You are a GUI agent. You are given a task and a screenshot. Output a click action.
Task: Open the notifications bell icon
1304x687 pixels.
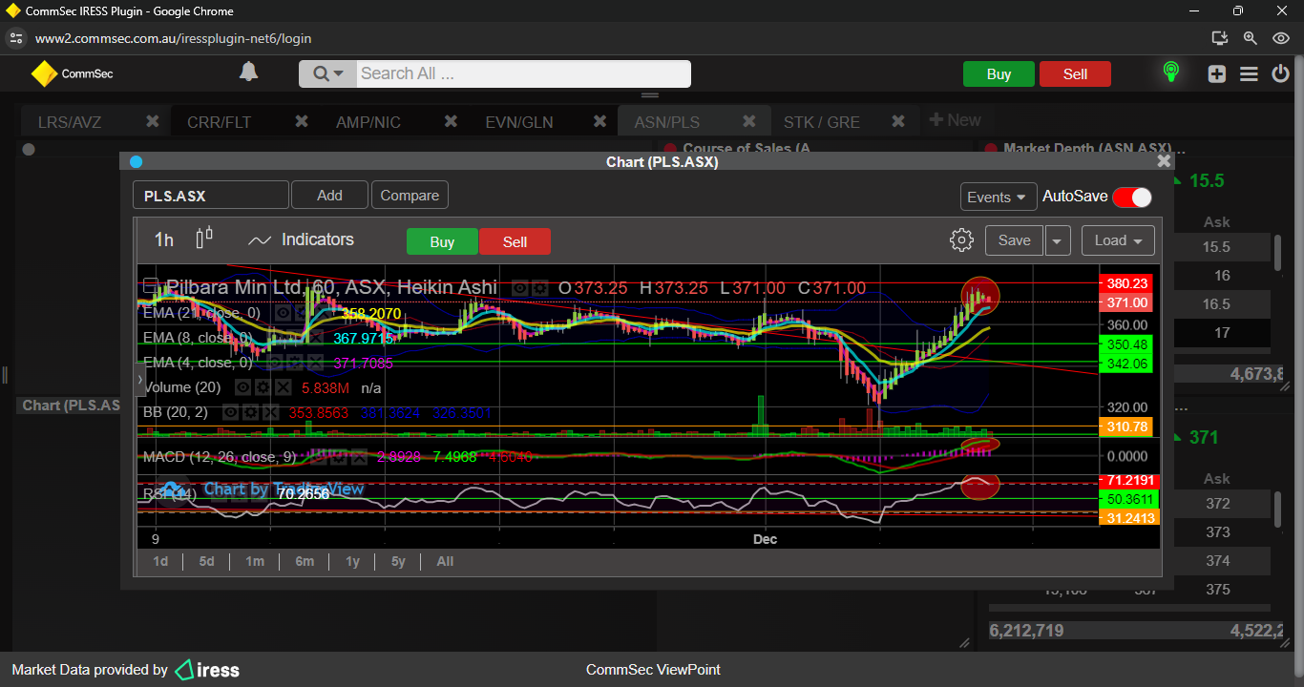249,73
